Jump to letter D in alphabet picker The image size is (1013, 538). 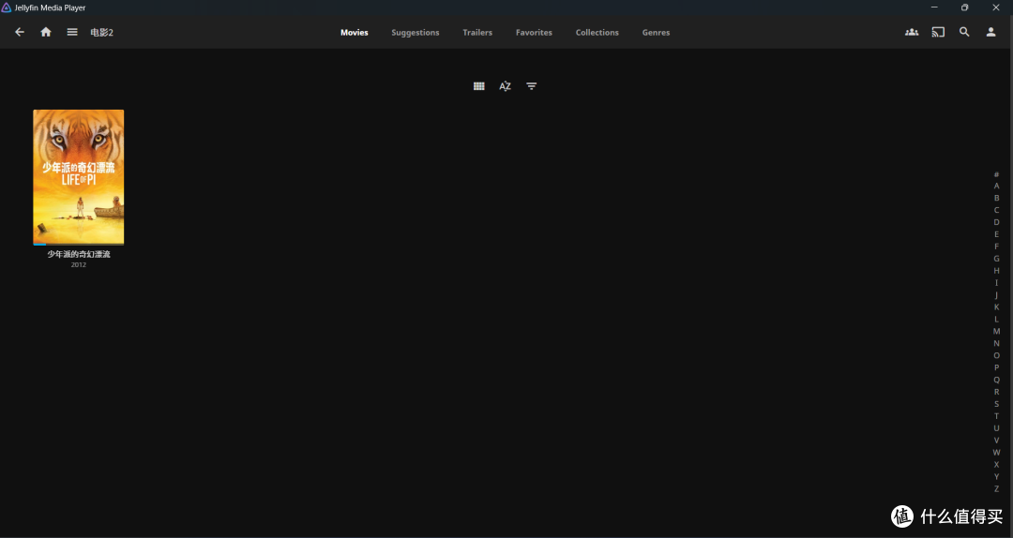(996, 222)
